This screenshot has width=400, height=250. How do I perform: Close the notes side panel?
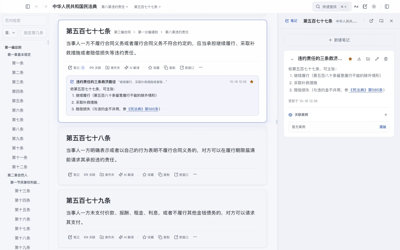pyautogui.click(x=391, y=21)
